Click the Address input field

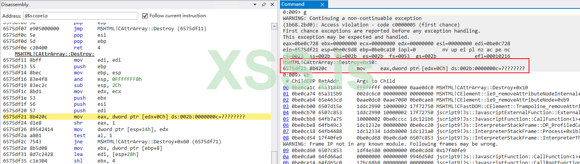[x=80, y=16]
